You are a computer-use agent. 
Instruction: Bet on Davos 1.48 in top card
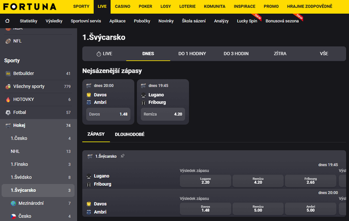(x=108, y=114)
